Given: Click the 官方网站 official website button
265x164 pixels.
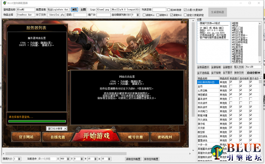Looking at the screenshot, I should pos(26,137).
